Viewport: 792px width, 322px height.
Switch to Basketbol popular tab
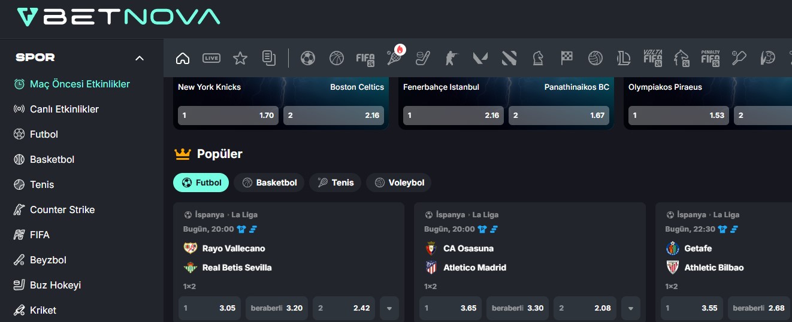click(x=269, y=183)
